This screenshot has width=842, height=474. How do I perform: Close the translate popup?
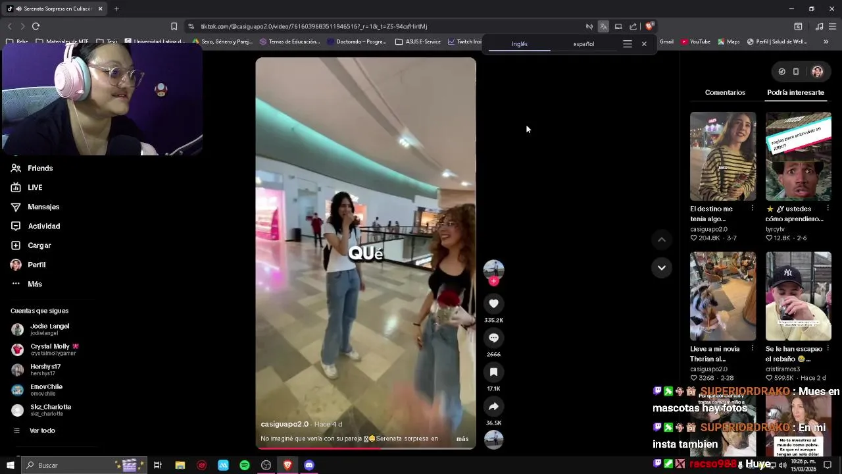point(644,44)
